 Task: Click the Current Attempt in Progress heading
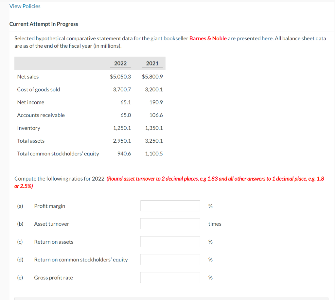click(x=44, y=24)
